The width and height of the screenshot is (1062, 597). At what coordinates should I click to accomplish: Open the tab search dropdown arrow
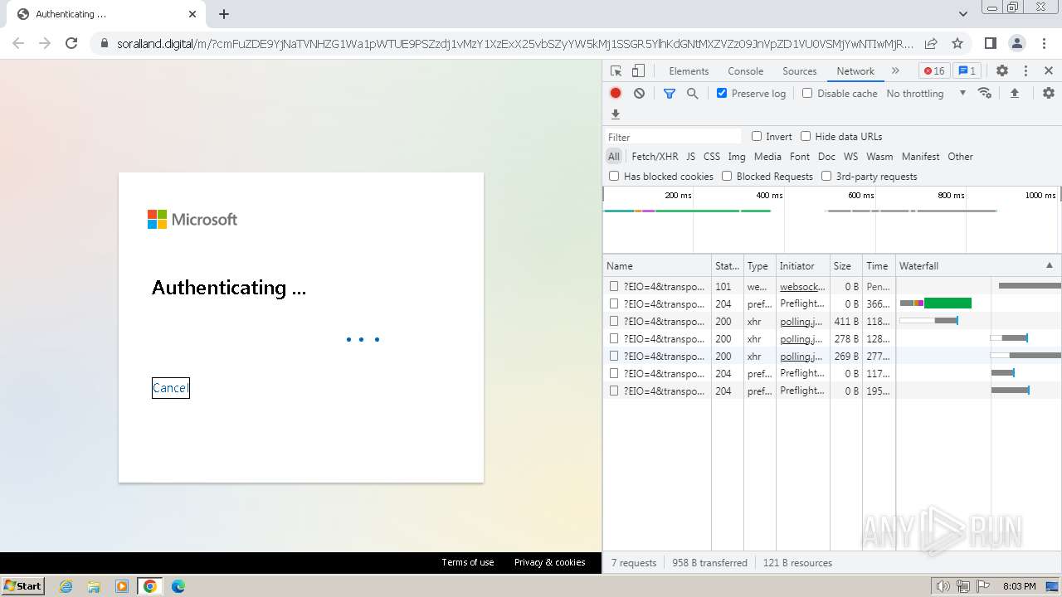click(x=962, y=14)
